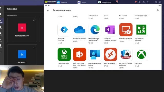Viewport: 164px width, 92px height.
Task: Open the 8Б класс team card
Action: tap(22, 55)
